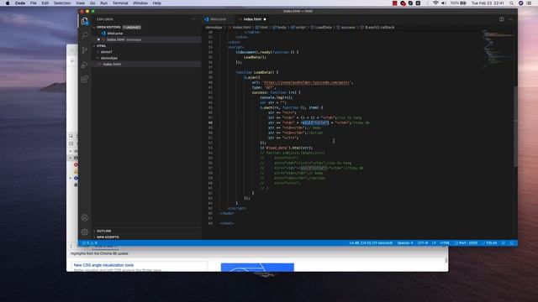Viewport: 538px width, 302px height.
Task: Open the Selection menu
Action: point(62,3)
